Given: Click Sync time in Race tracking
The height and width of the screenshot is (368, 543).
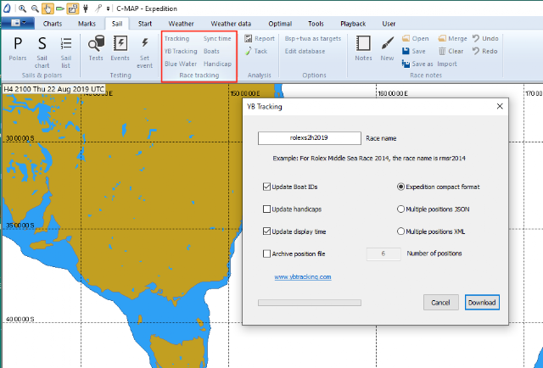Looking at the screenshot, I should point(217,38).
